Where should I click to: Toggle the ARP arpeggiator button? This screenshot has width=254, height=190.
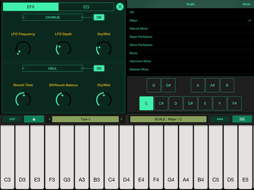(12, 119)
